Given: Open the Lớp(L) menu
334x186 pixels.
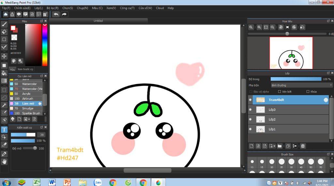Looking at the screenshot, I should pos(38,8).
